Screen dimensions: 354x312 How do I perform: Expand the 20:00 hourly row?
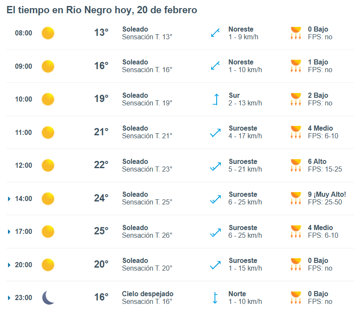click(x=9, y=265)
